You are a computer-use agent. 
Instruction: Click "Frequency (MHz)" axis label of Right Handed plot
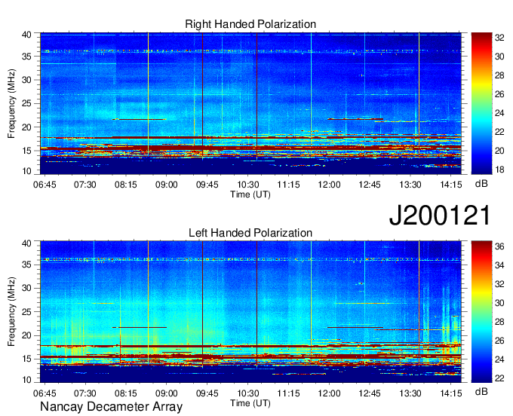click(11, 103)
